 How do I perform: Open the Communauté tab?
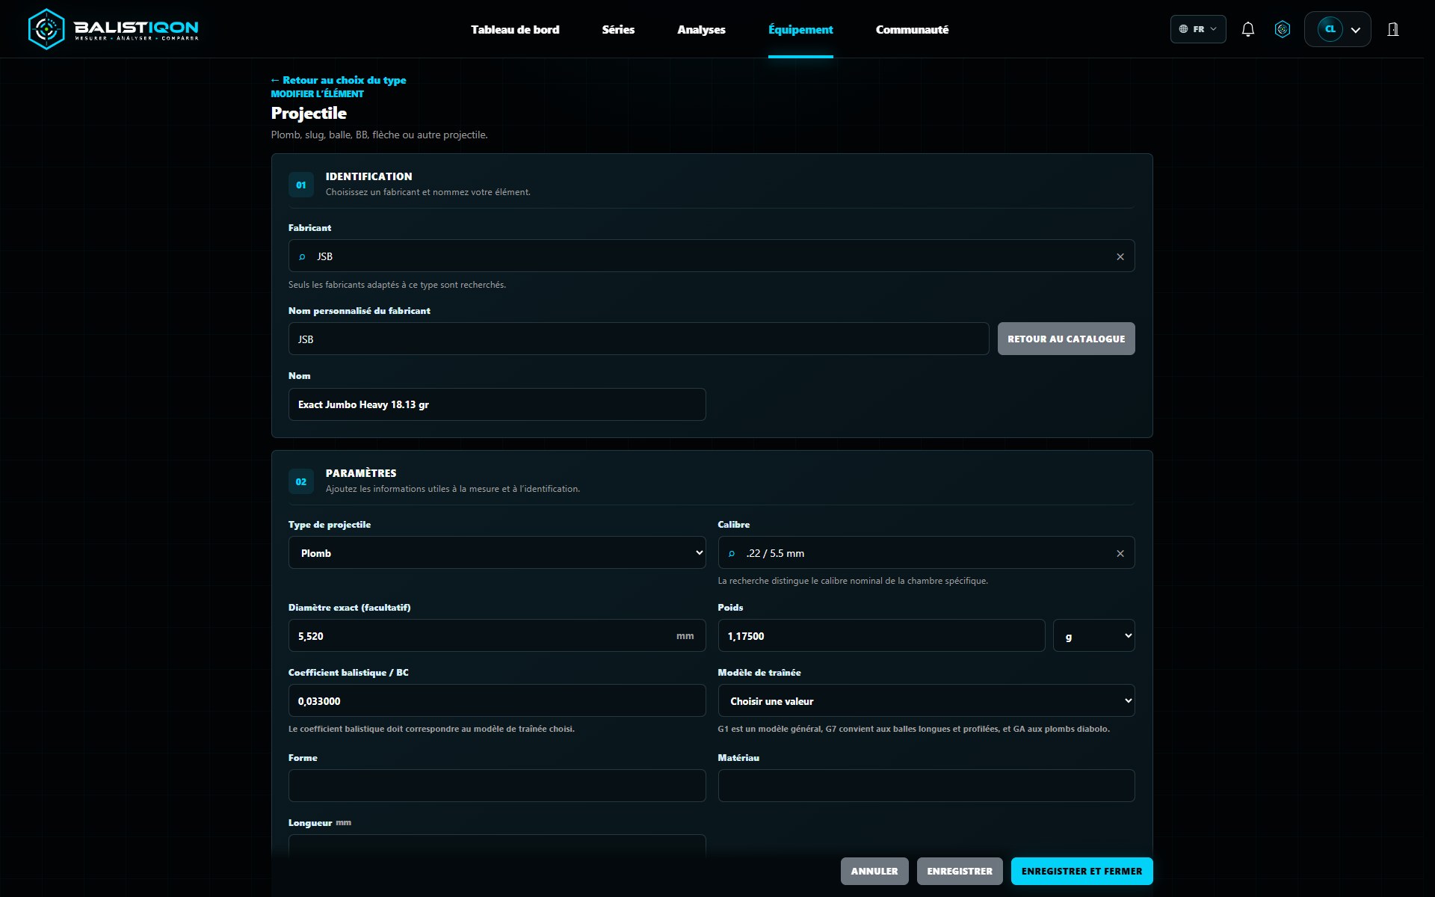point(912,29)
